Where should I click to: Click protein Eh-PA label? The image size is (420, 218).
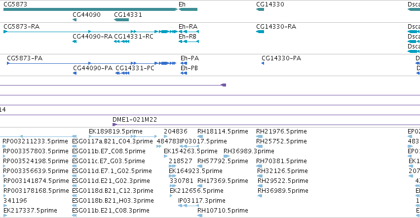(x=190, y=58)
